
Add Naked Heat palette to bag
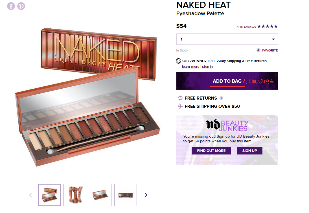227,81
